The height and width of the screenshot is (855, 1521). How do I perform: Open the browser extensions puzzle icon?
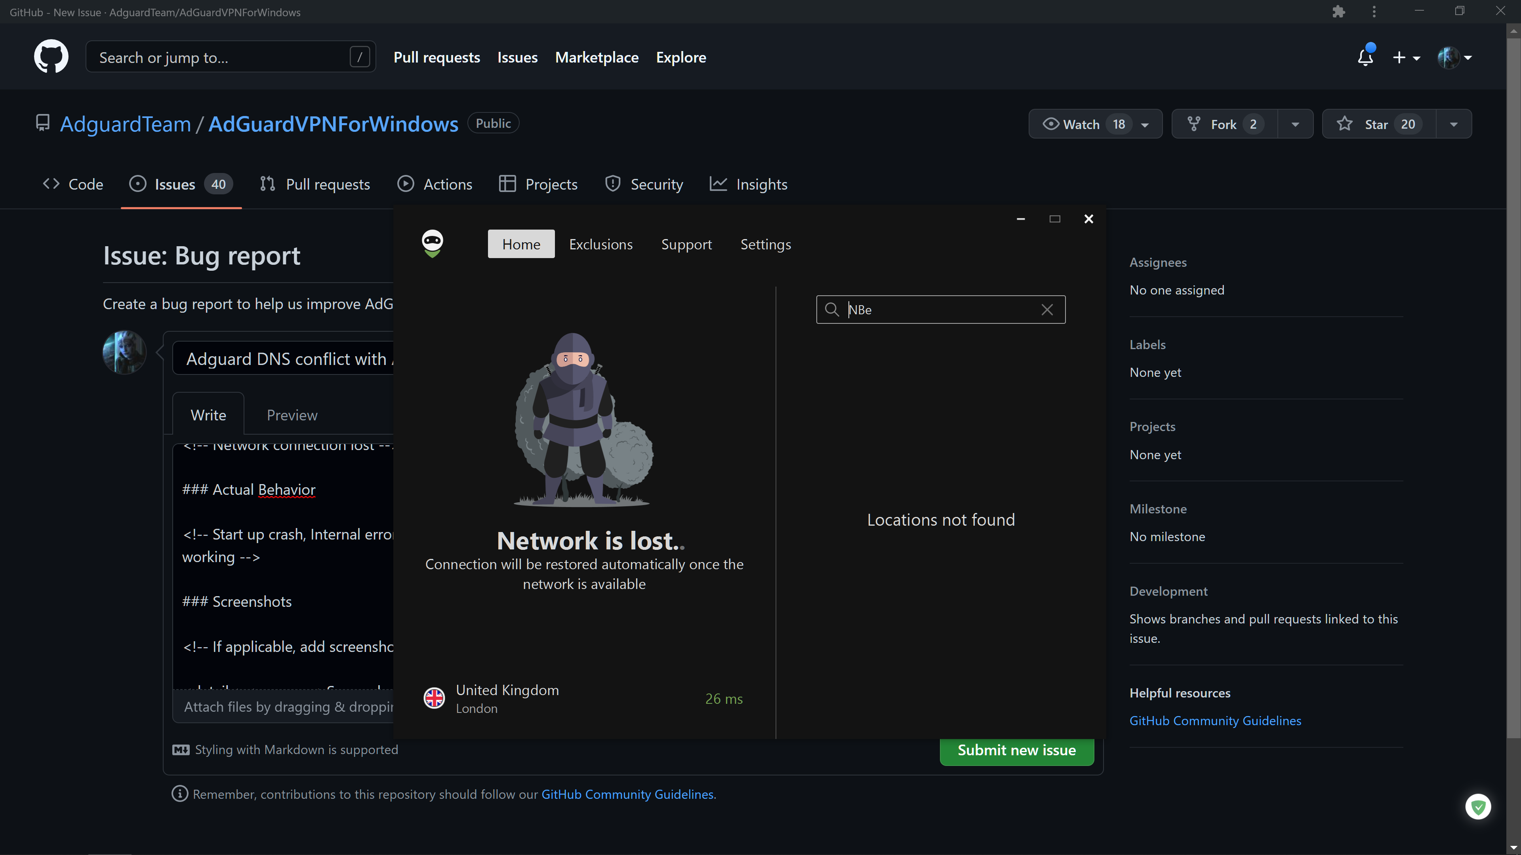point(1338,12)
